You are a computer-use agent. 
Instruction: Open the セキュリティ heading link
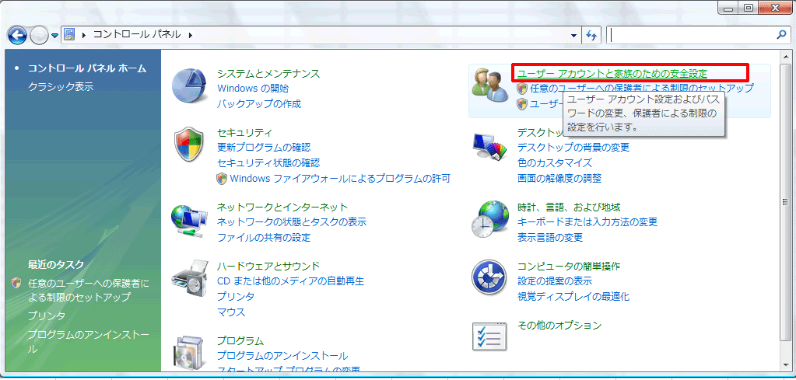pyautogui.click(x=244, y=133)
